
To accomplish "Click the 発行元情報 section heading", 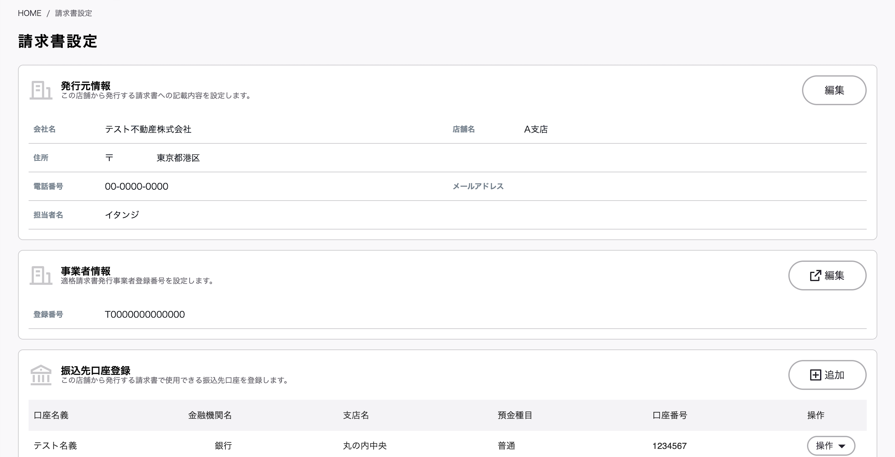I will click(86, 86).
